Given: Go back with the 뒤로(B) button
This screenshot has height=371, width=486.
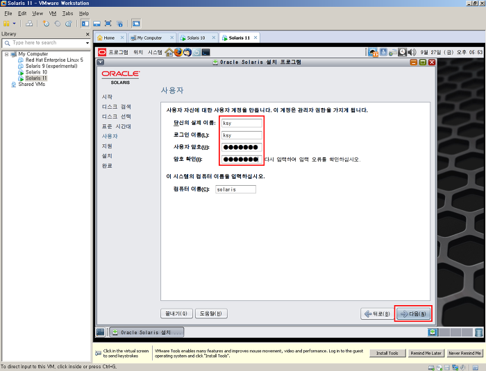Looking at the screenshot, I should pos(377,313).
